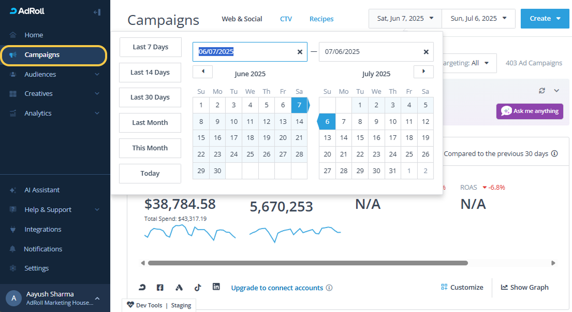Select the LinkedIn icon filter

click(216, 287)
